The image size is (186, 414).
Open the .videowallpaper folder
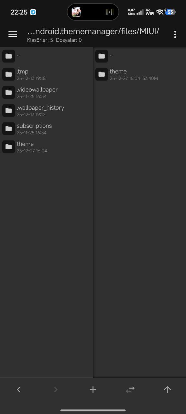pos(46,93)
